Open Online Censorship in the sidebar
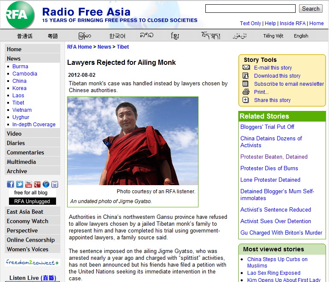329x282 pixels. click(33, 240)
